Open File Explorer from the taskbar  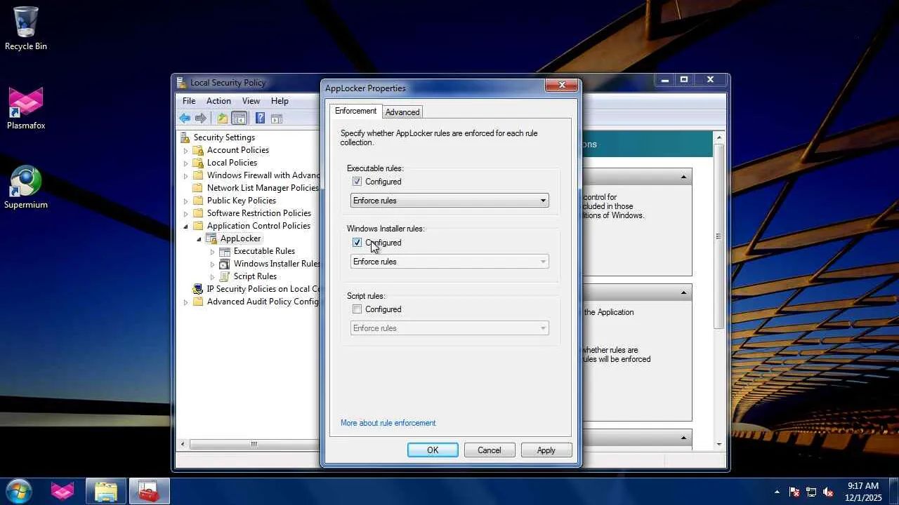(106, 492)
